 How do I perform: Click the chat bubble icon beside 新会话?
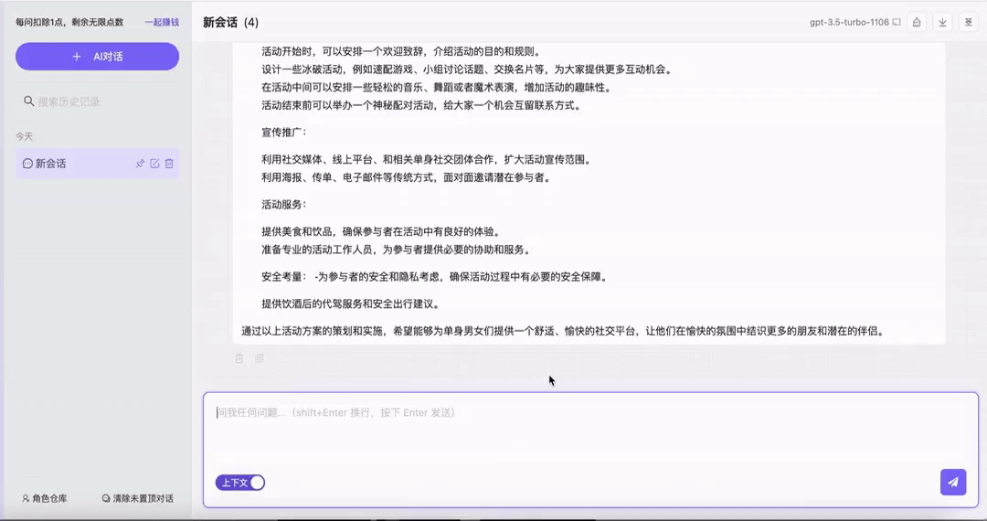[x=27, y=164]
